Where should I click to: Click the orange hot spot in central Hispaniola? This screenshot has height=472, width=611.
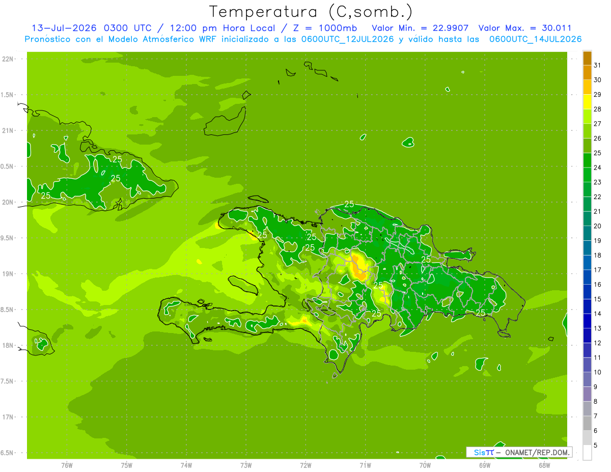click(x=358, y=267)
